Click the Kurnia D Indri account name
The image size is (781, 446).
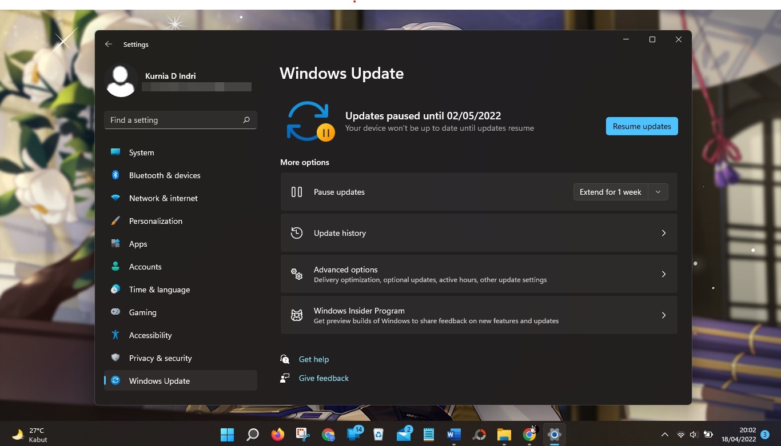point(171,76)
